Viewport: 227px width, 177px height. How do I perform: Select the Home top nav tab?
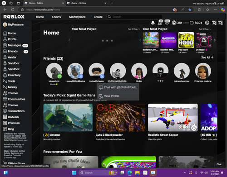(40, 17)
